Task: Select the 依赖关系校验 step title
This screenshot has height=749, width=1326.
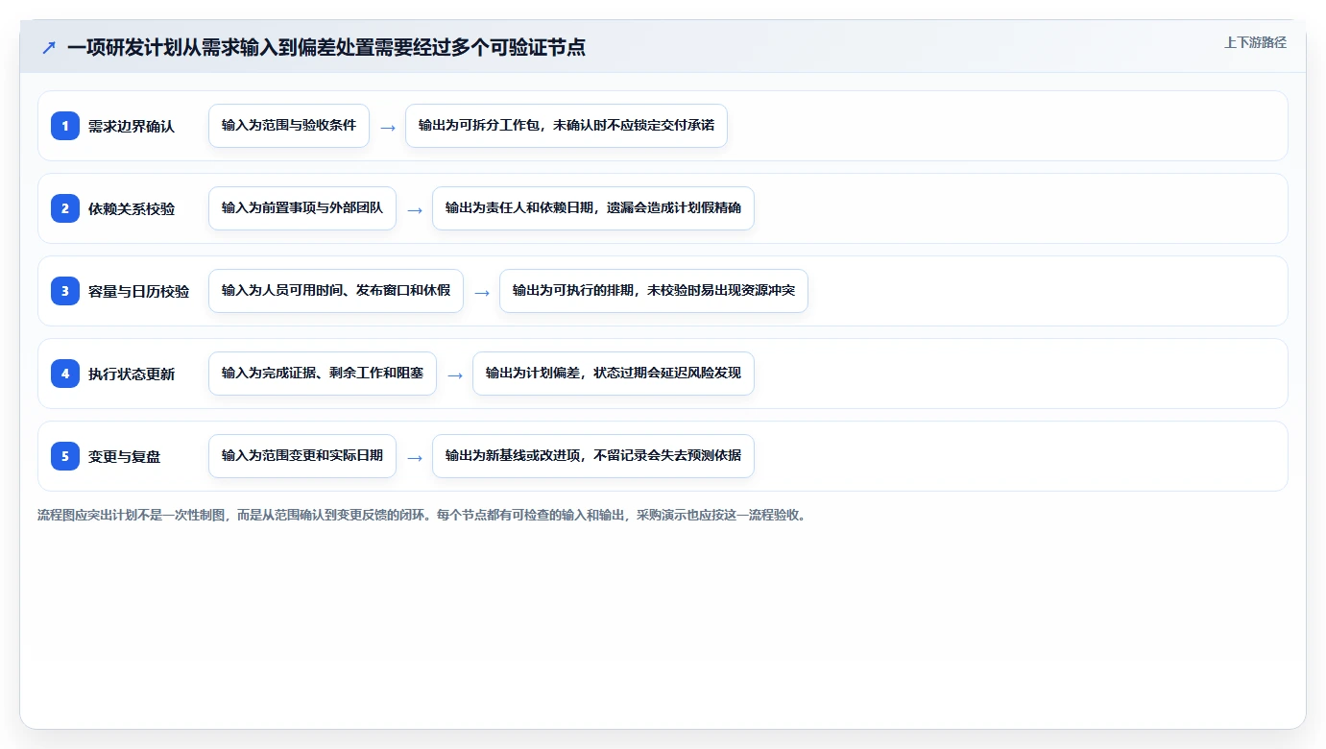Action: point(132,208)
